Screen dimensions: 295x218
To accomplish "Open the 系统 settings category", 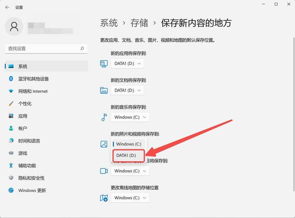I will tap(46, 66).
